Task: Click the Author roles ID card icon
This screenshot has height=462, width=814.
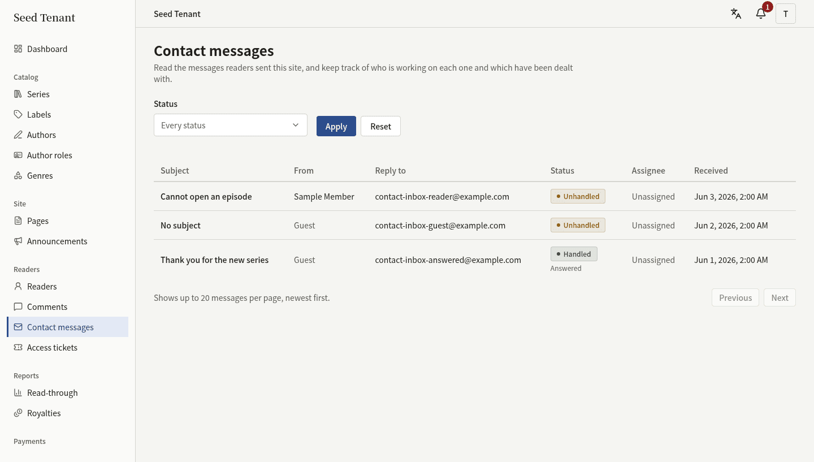Action: [x=18, y=155]
